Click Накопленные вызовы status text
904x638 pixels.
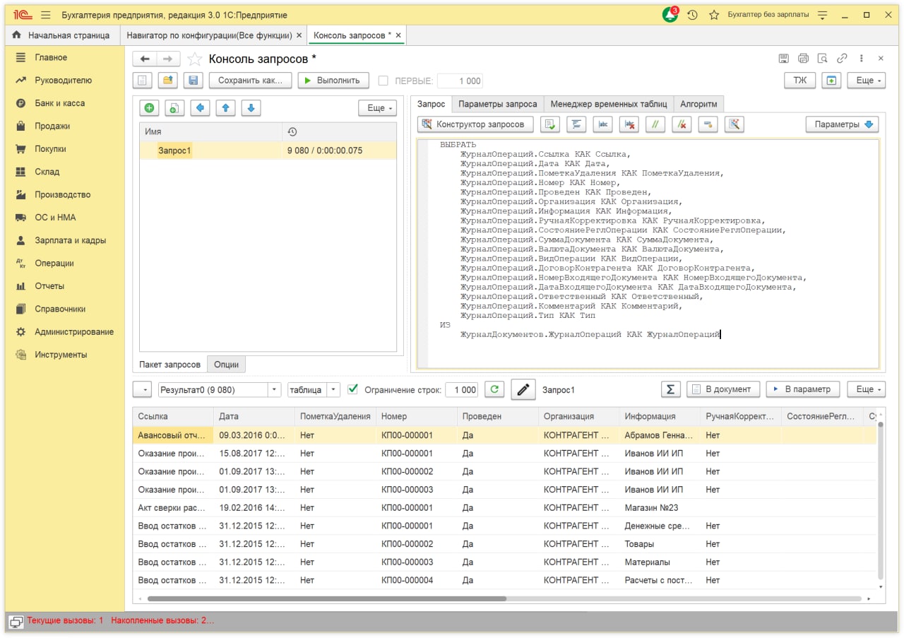coord(162,620)
